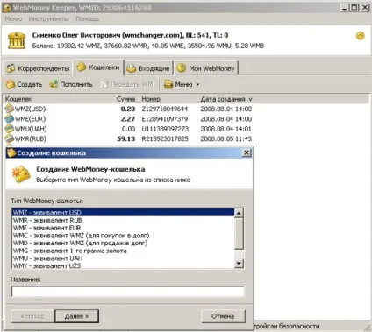Screen dimensions: 372x332
Task: Open the toolbar Меню dropdown arrow
Action: pyautogui.click(x=197, y=84)
